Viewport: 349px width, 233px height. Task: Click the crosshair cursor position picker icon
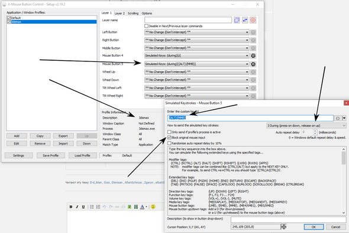click(x=283, y=227)
